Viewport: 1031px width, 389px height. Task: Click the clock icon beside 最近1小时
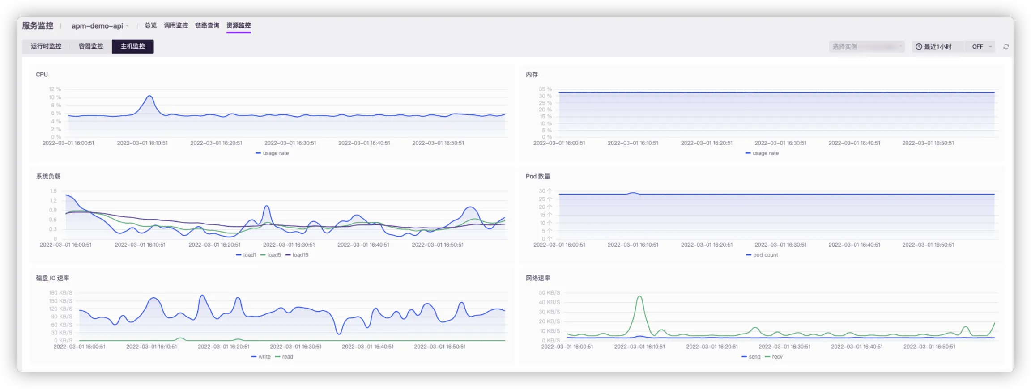[919, 47]
